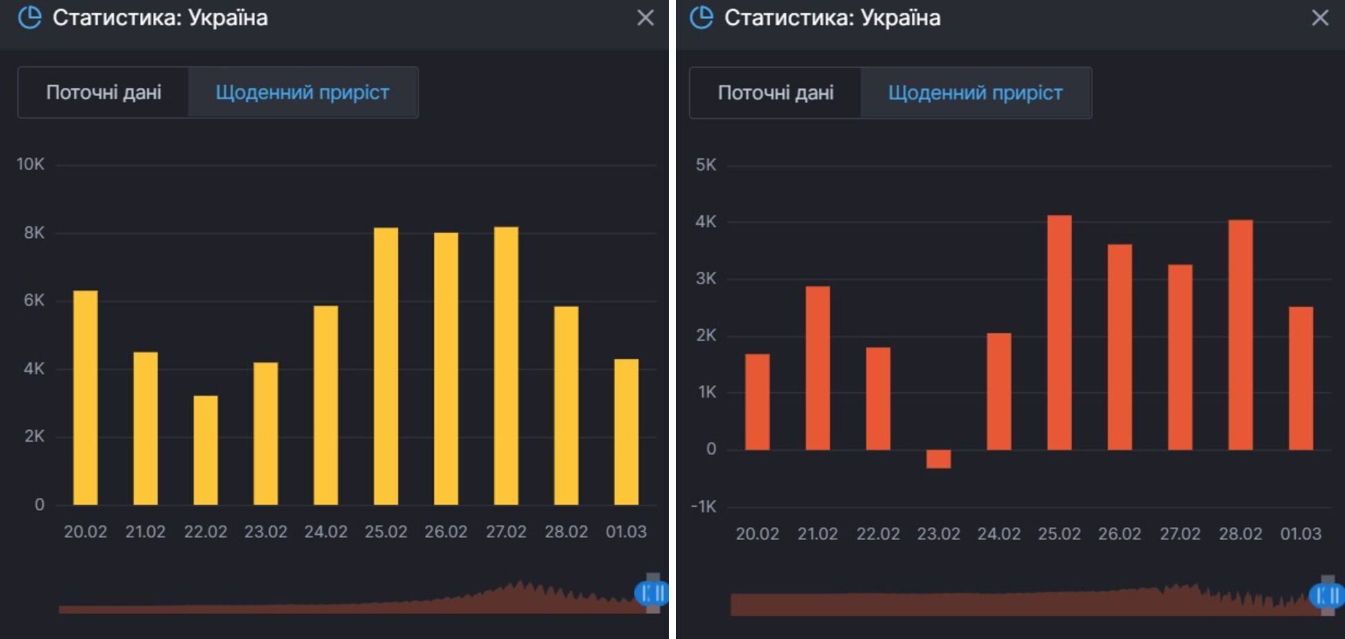Close the right Статистика: Україна panel

(x=1319, y=18)
